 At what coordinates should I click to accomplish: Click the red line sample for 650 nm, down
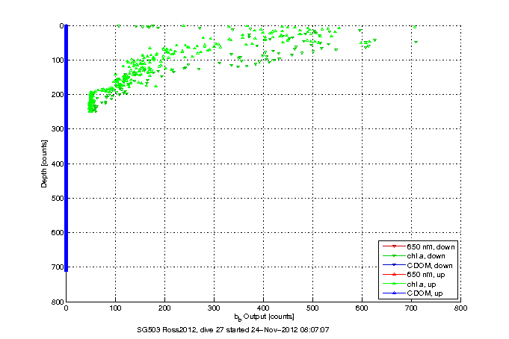pyautogui.click(x=394, y=246)
